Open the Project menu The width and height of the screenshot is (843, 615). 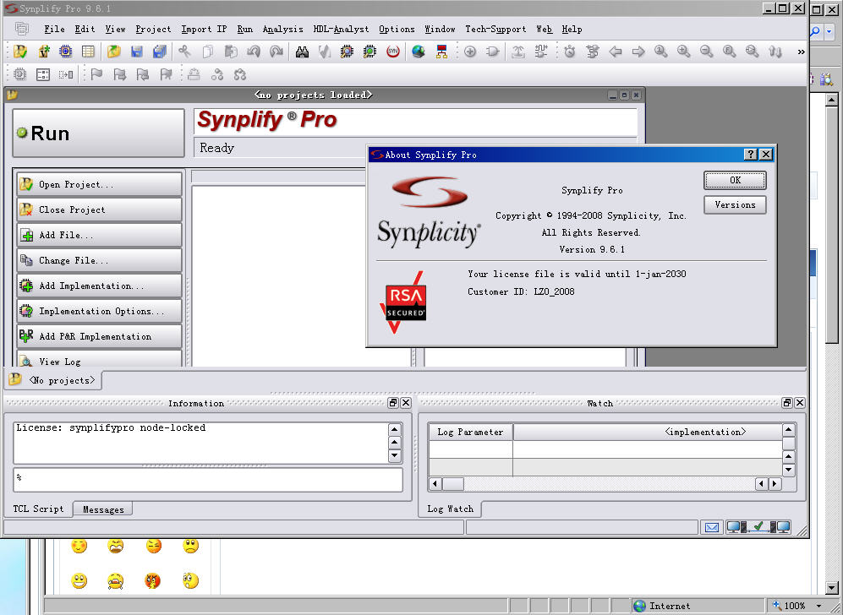pyautogui.click(x=153, y=29)
